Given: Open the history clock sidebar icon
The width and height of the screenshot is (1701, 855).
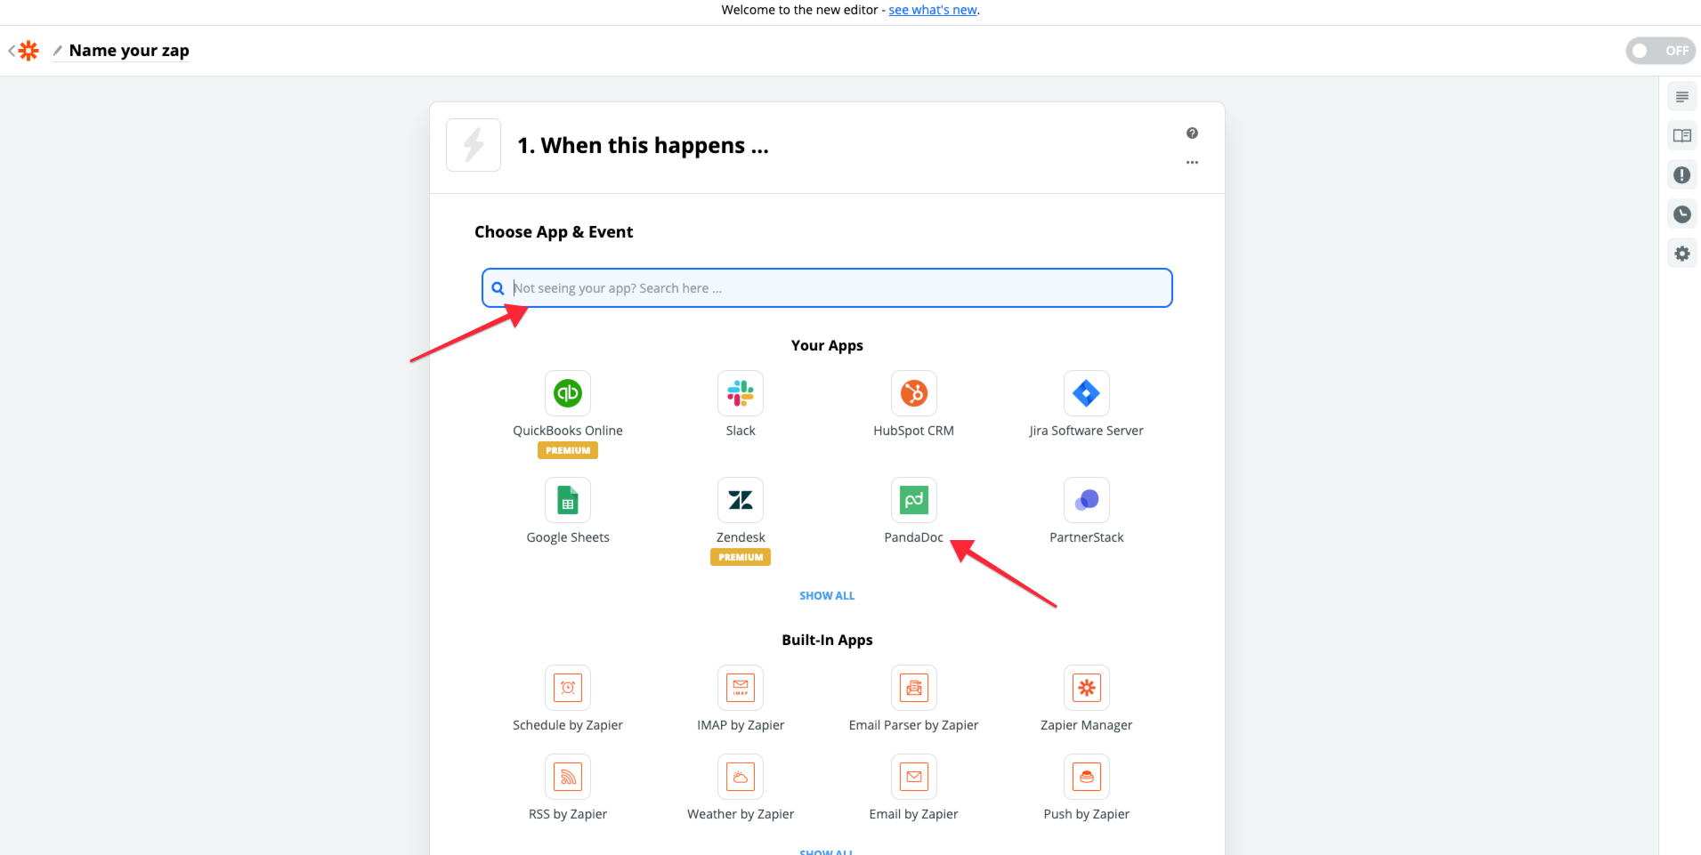Looking at the screenshot, I should coord(1681,214).
